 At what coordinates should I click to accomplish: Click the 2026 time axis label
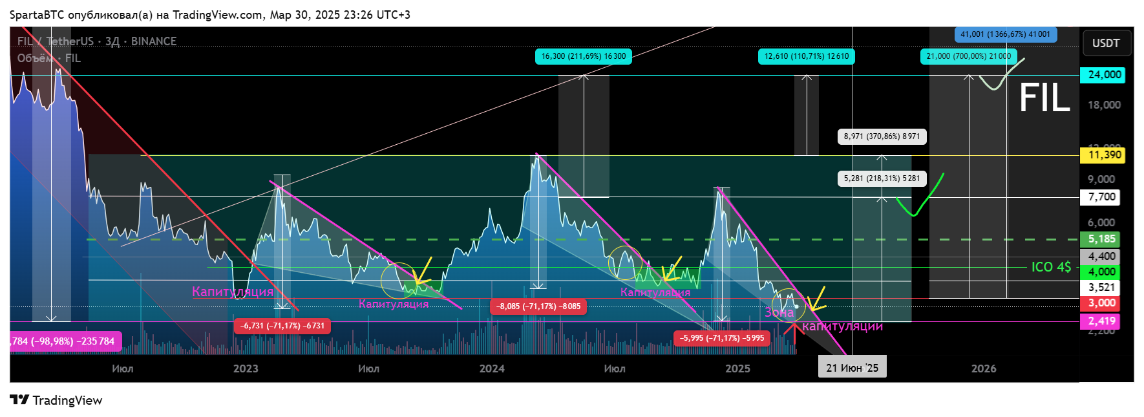click(x=984, y=369)
